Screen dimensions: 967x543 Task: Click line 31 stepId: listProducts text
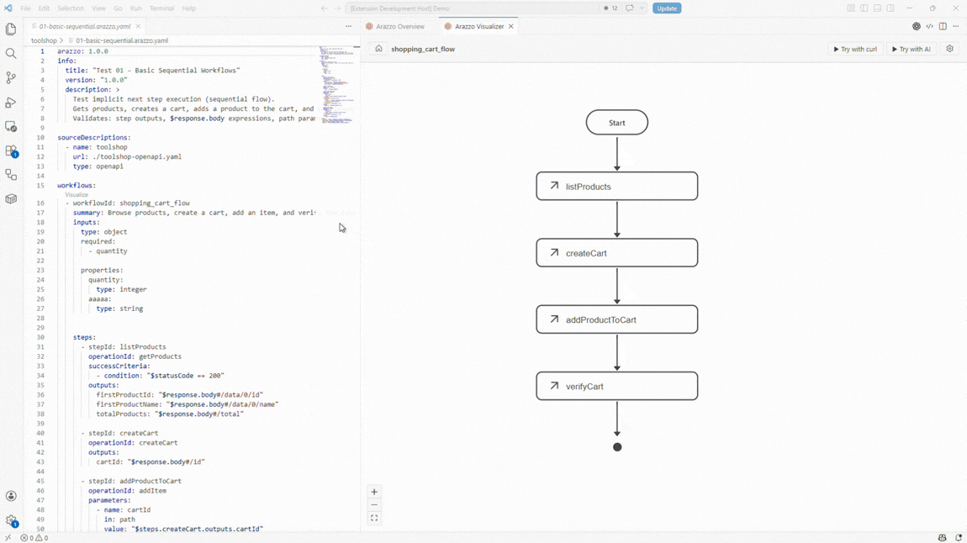point(127,347)
